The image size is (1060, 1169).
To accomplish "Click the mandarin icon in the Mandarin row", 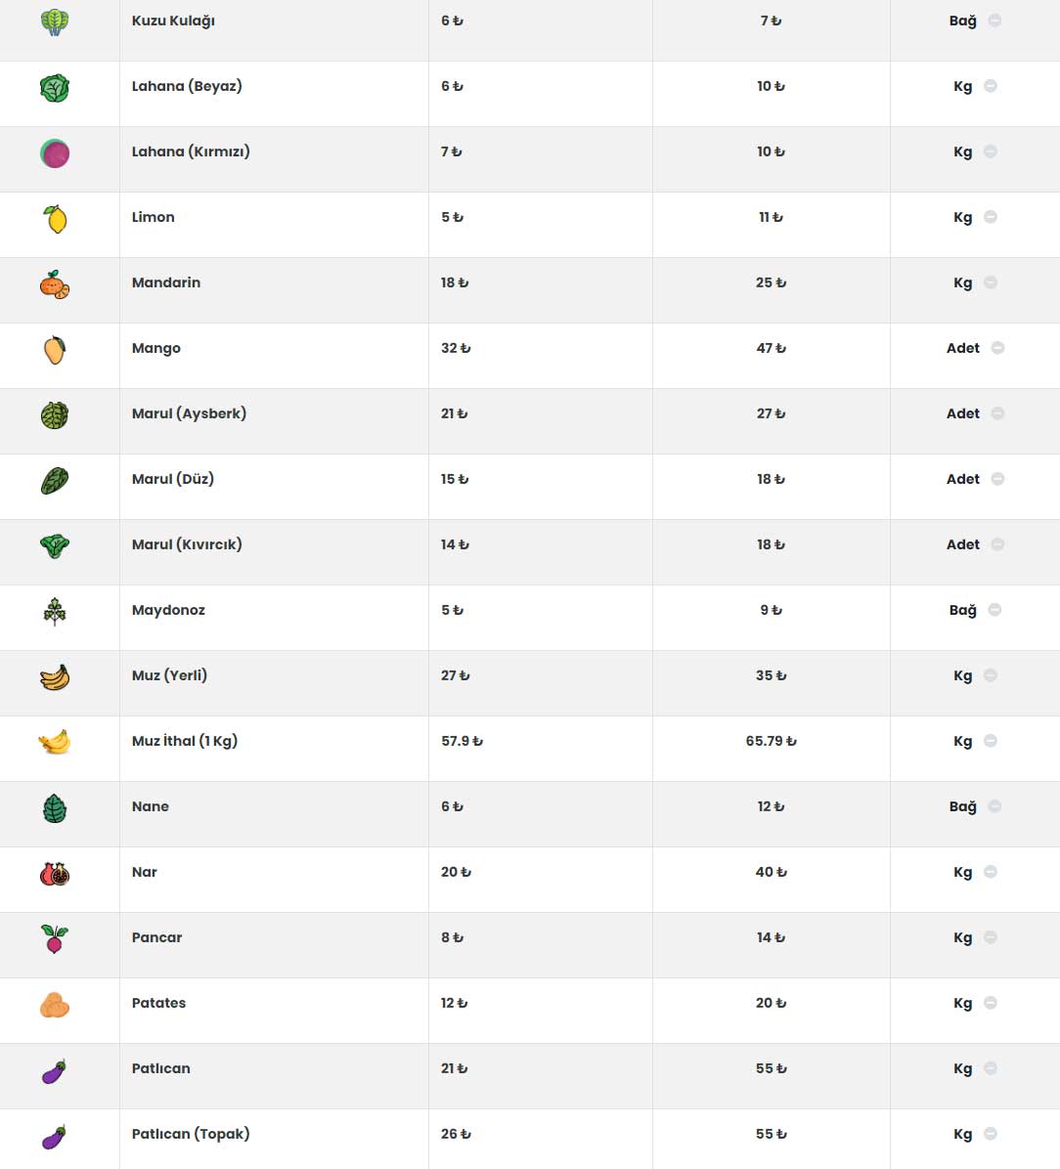I will point(55,284).
